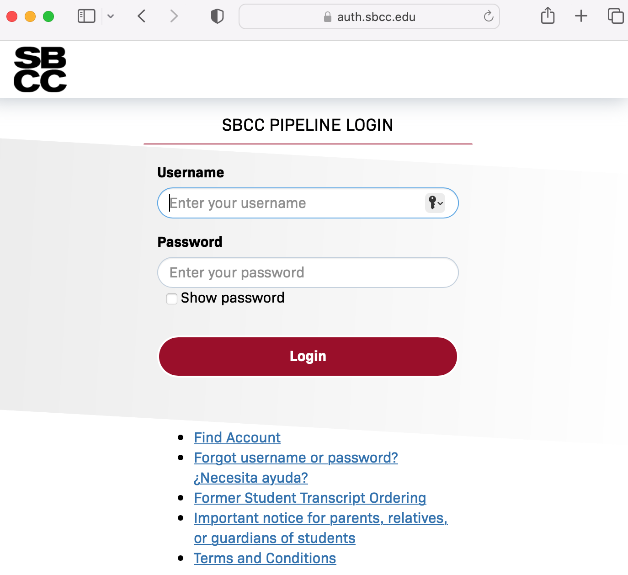Click the Apple close window button

pyautogui.click(x=12, y=16)
